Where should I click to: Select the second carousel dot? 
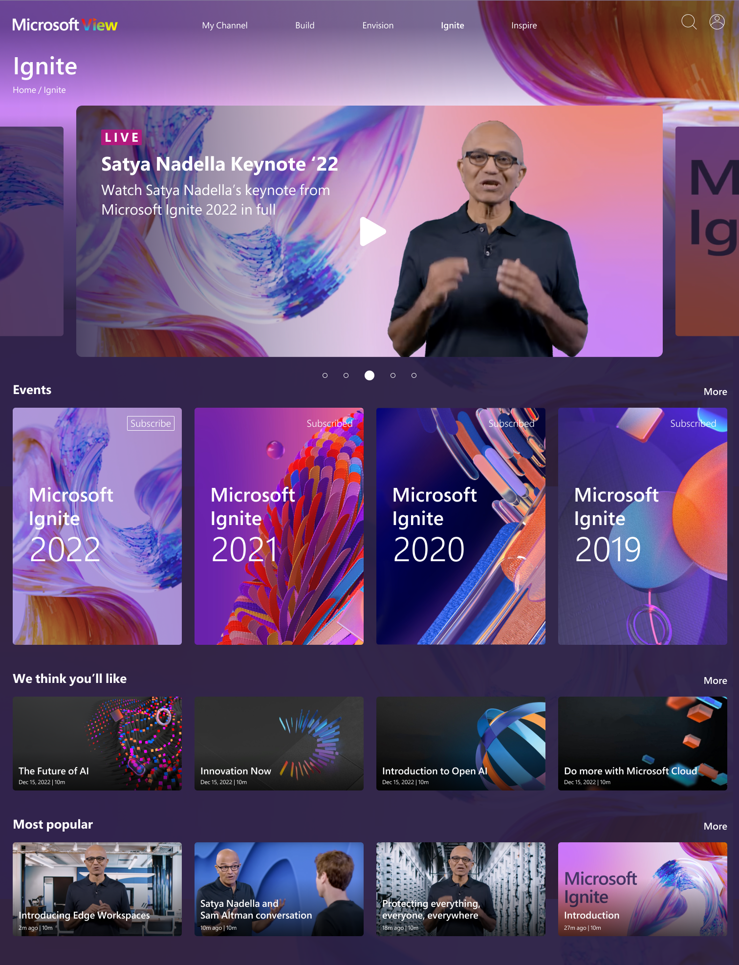pos(346,375)
